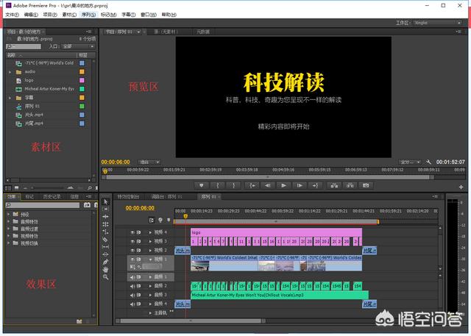
Task: Toggle timeline snap magnet icon
Action: click(152, 220)
